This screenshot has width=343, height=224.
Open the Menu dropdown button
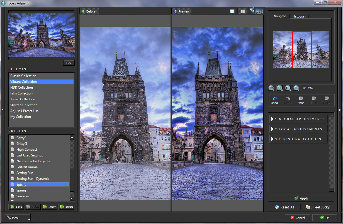coord(18,218)
